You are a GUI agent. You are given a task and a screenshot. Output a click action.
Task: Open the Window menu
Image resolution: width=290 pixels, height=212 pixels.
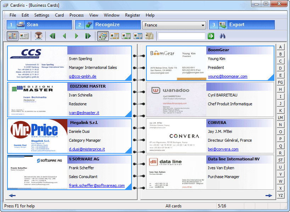(112, 15)
